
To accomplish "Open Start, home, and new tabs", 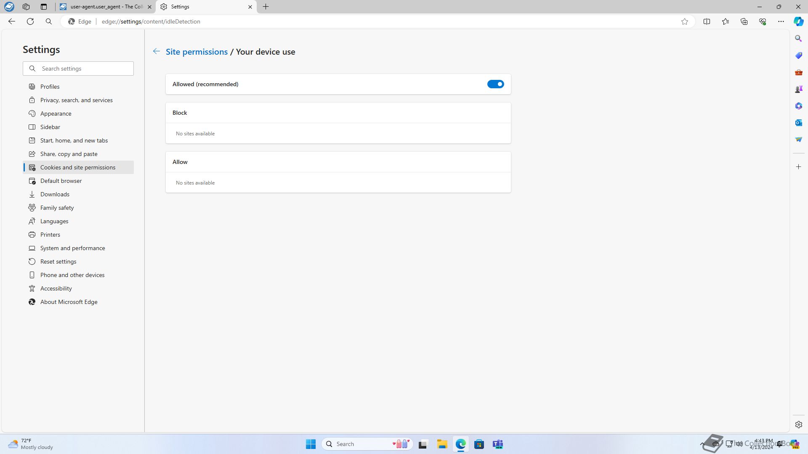I will (x=78, y=140).
